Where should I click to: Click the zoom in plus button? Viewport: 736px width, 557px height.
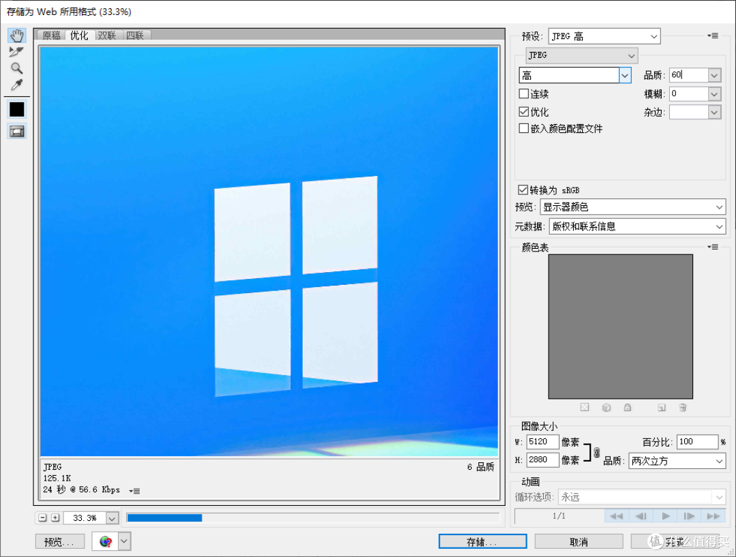[55, 517]
